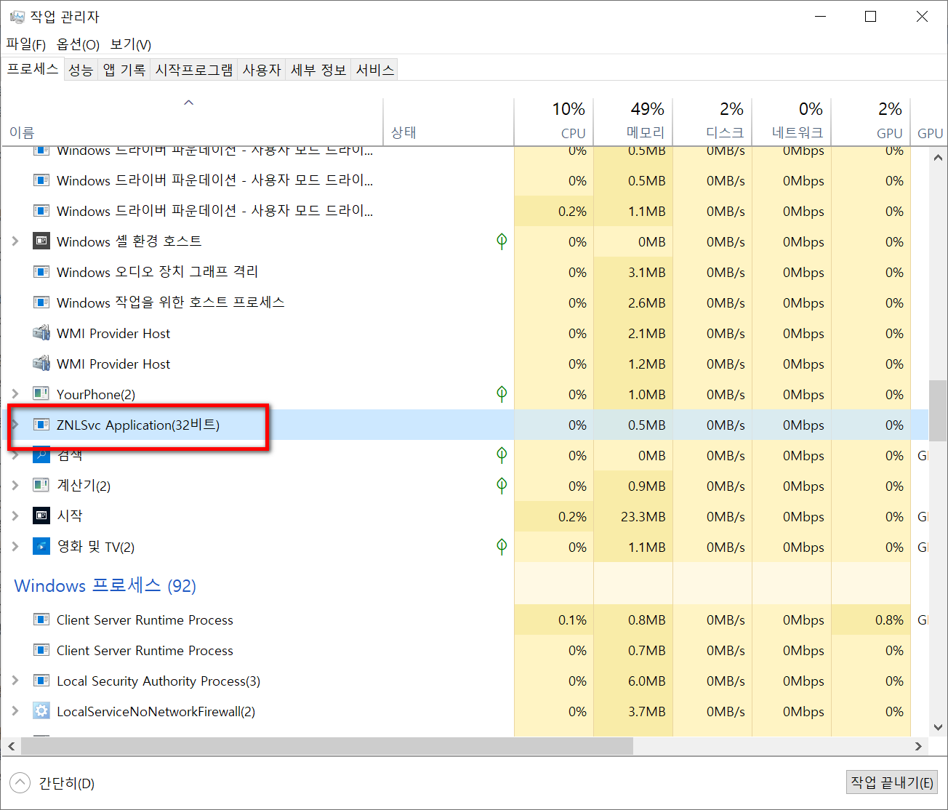
Task: Switch to the 사용자 tab
Action: click(262, 70)
